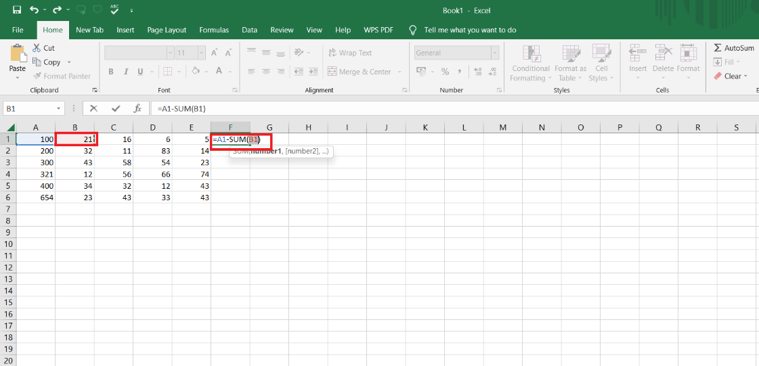Click the Comma Style icon
Viewport: 759px width, 366px height.
pyautogui.click(x=458, y=72)
